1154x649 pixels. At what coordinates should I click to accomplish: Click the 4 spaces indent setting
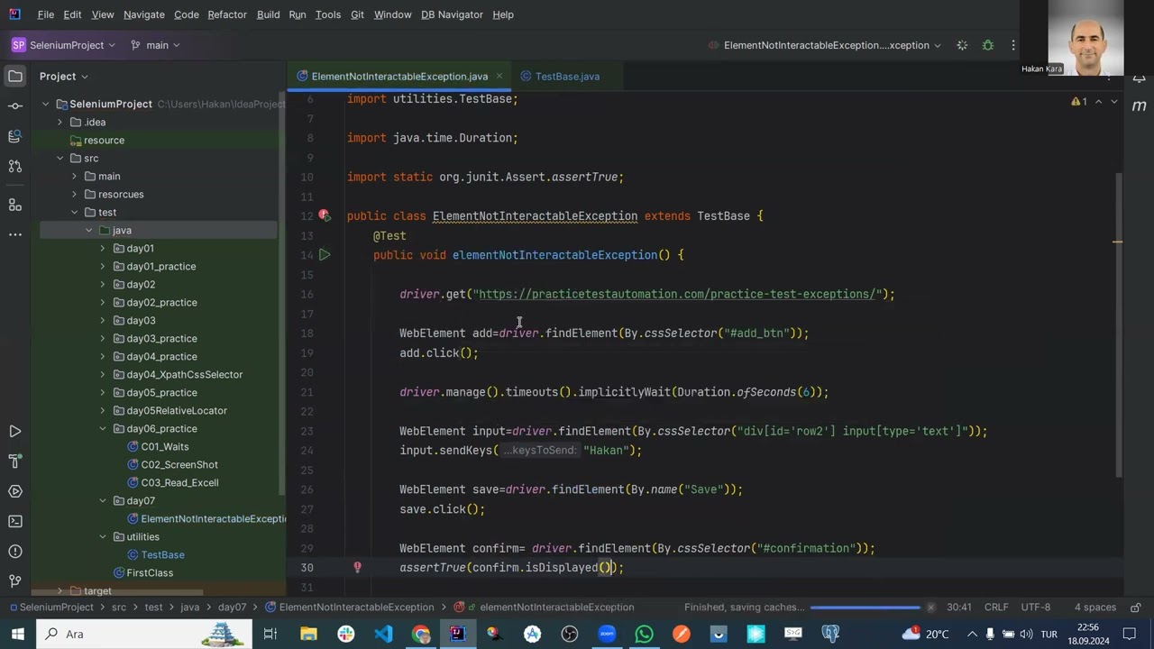point(1096,607)
